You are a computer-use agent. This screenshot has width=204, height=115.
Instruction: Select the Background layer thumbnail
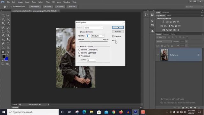[x=164, y=55]
